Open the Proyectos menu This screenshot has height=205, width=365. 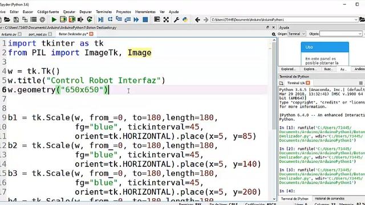123,11
